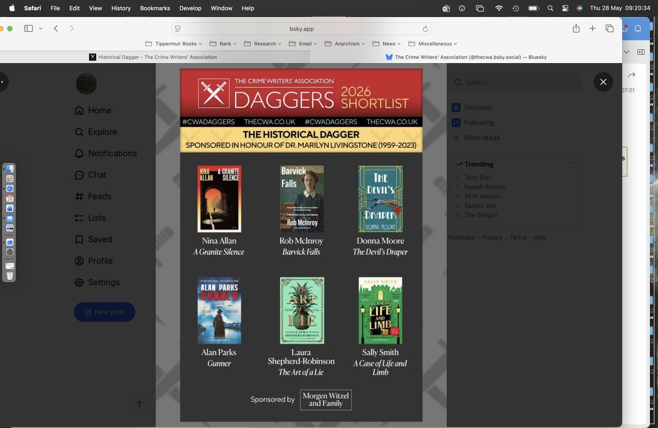Click the battery status icon
This screenshot has width=658, height=428.
coord(534,8)
